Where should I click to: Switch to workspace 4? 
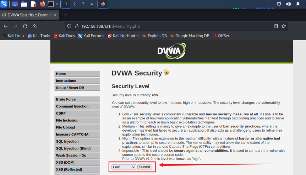[92, 4]
